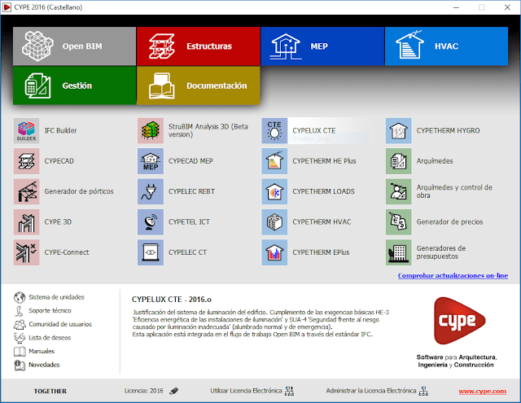Open the Novedades entry
Viewport: 521px width, 403px height.
(37, 365)
